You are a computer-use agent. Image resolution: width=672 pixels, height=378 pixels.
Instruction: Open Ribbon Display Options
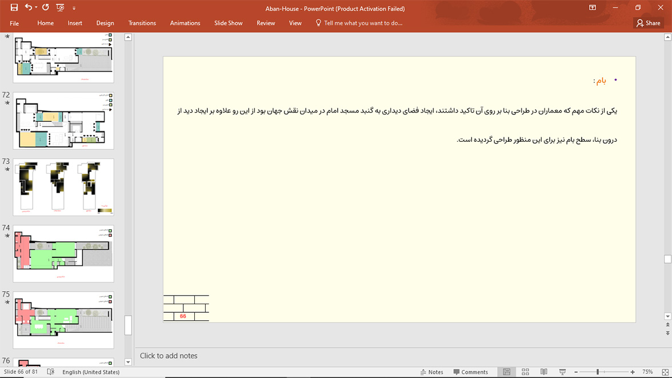pos(593,8)
